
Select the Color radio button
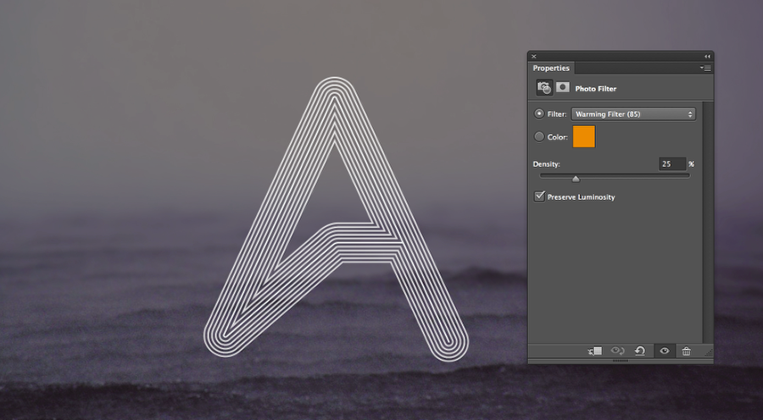(x=539, y=136)
